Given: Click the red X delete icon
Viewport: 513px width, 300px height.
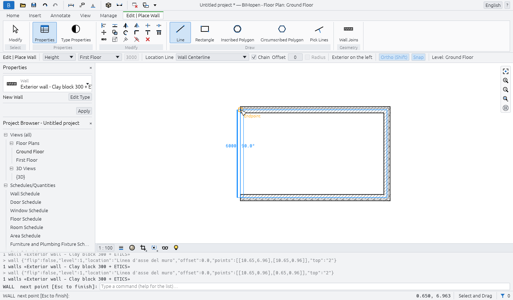Looking at the screenshot, I should (148, 39).
